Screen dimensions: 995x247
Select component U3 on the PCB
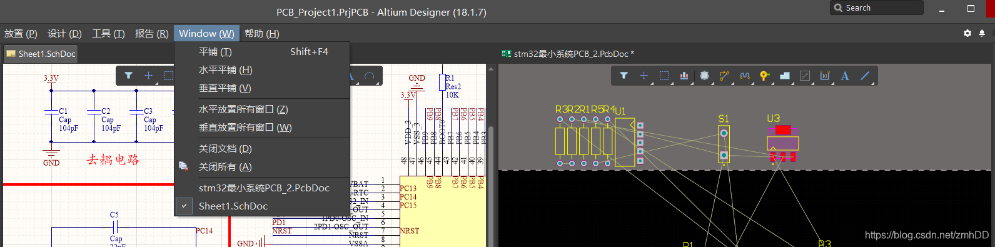(782, 144)
